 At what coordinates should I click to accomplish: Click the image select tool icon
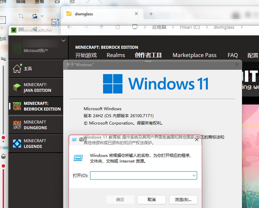click(55, 23)
